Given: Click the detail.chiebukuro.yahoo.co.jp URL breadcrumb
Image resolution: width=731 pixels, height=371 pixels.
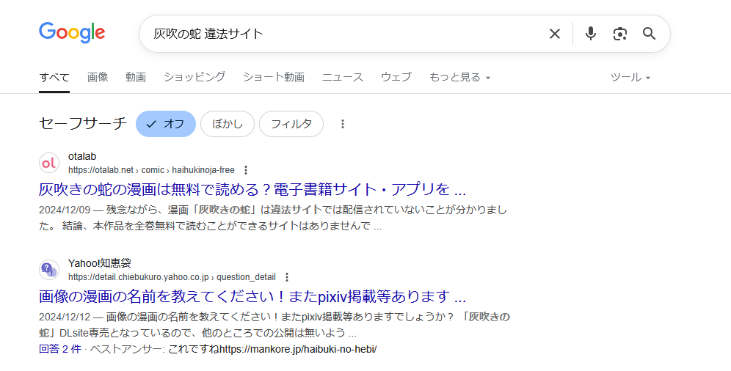Looking at the screenshot, I should 172,277.
